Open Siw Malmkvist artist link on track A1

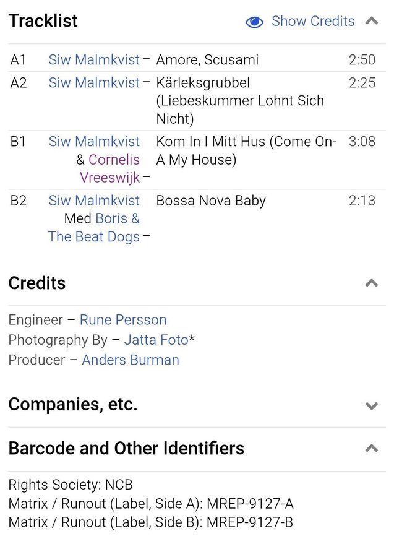pos(94,60)
